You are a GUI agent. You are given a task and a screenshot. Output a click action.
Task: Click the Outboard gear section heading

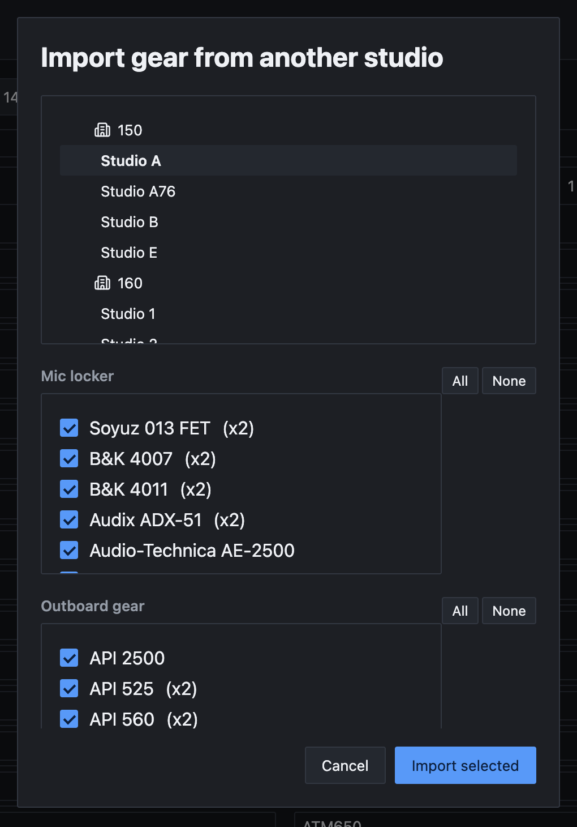coord(93,606)
